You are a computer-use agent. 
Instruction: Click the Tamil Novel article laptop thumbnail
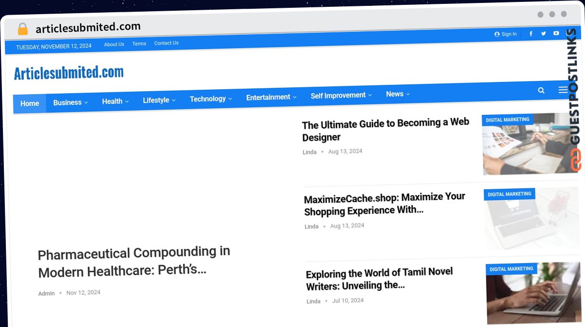point(533,293)
